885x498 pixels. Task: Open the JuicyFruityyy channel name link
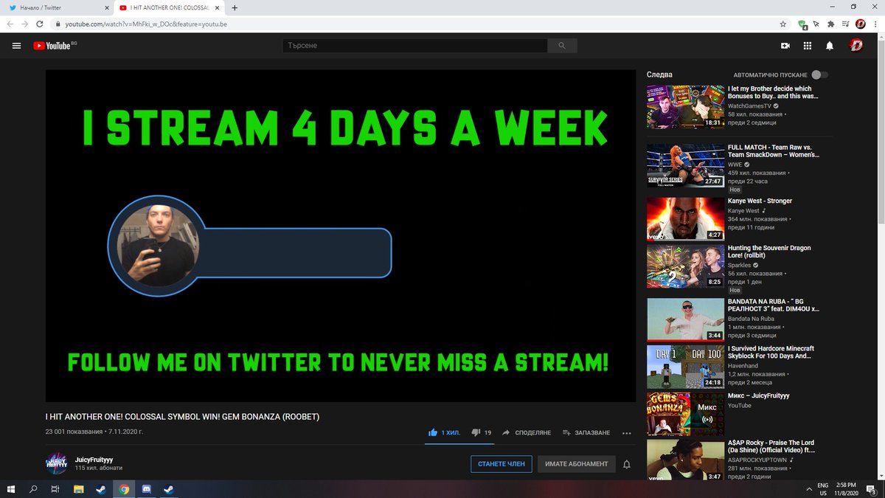(94, 459)
